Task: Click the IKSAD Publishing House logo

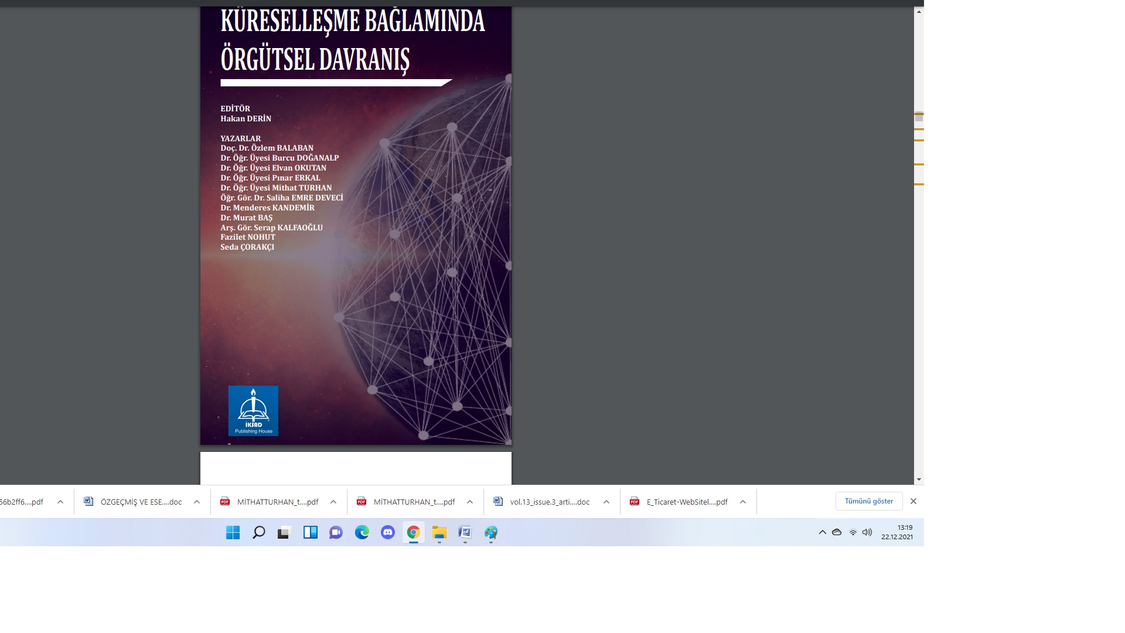Action: [253, 411]
